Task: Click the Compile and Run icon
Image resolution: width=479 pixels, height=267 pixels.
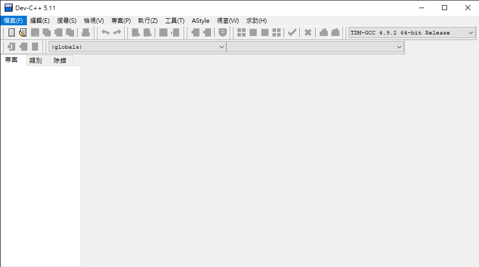Action: pos(265,32)
